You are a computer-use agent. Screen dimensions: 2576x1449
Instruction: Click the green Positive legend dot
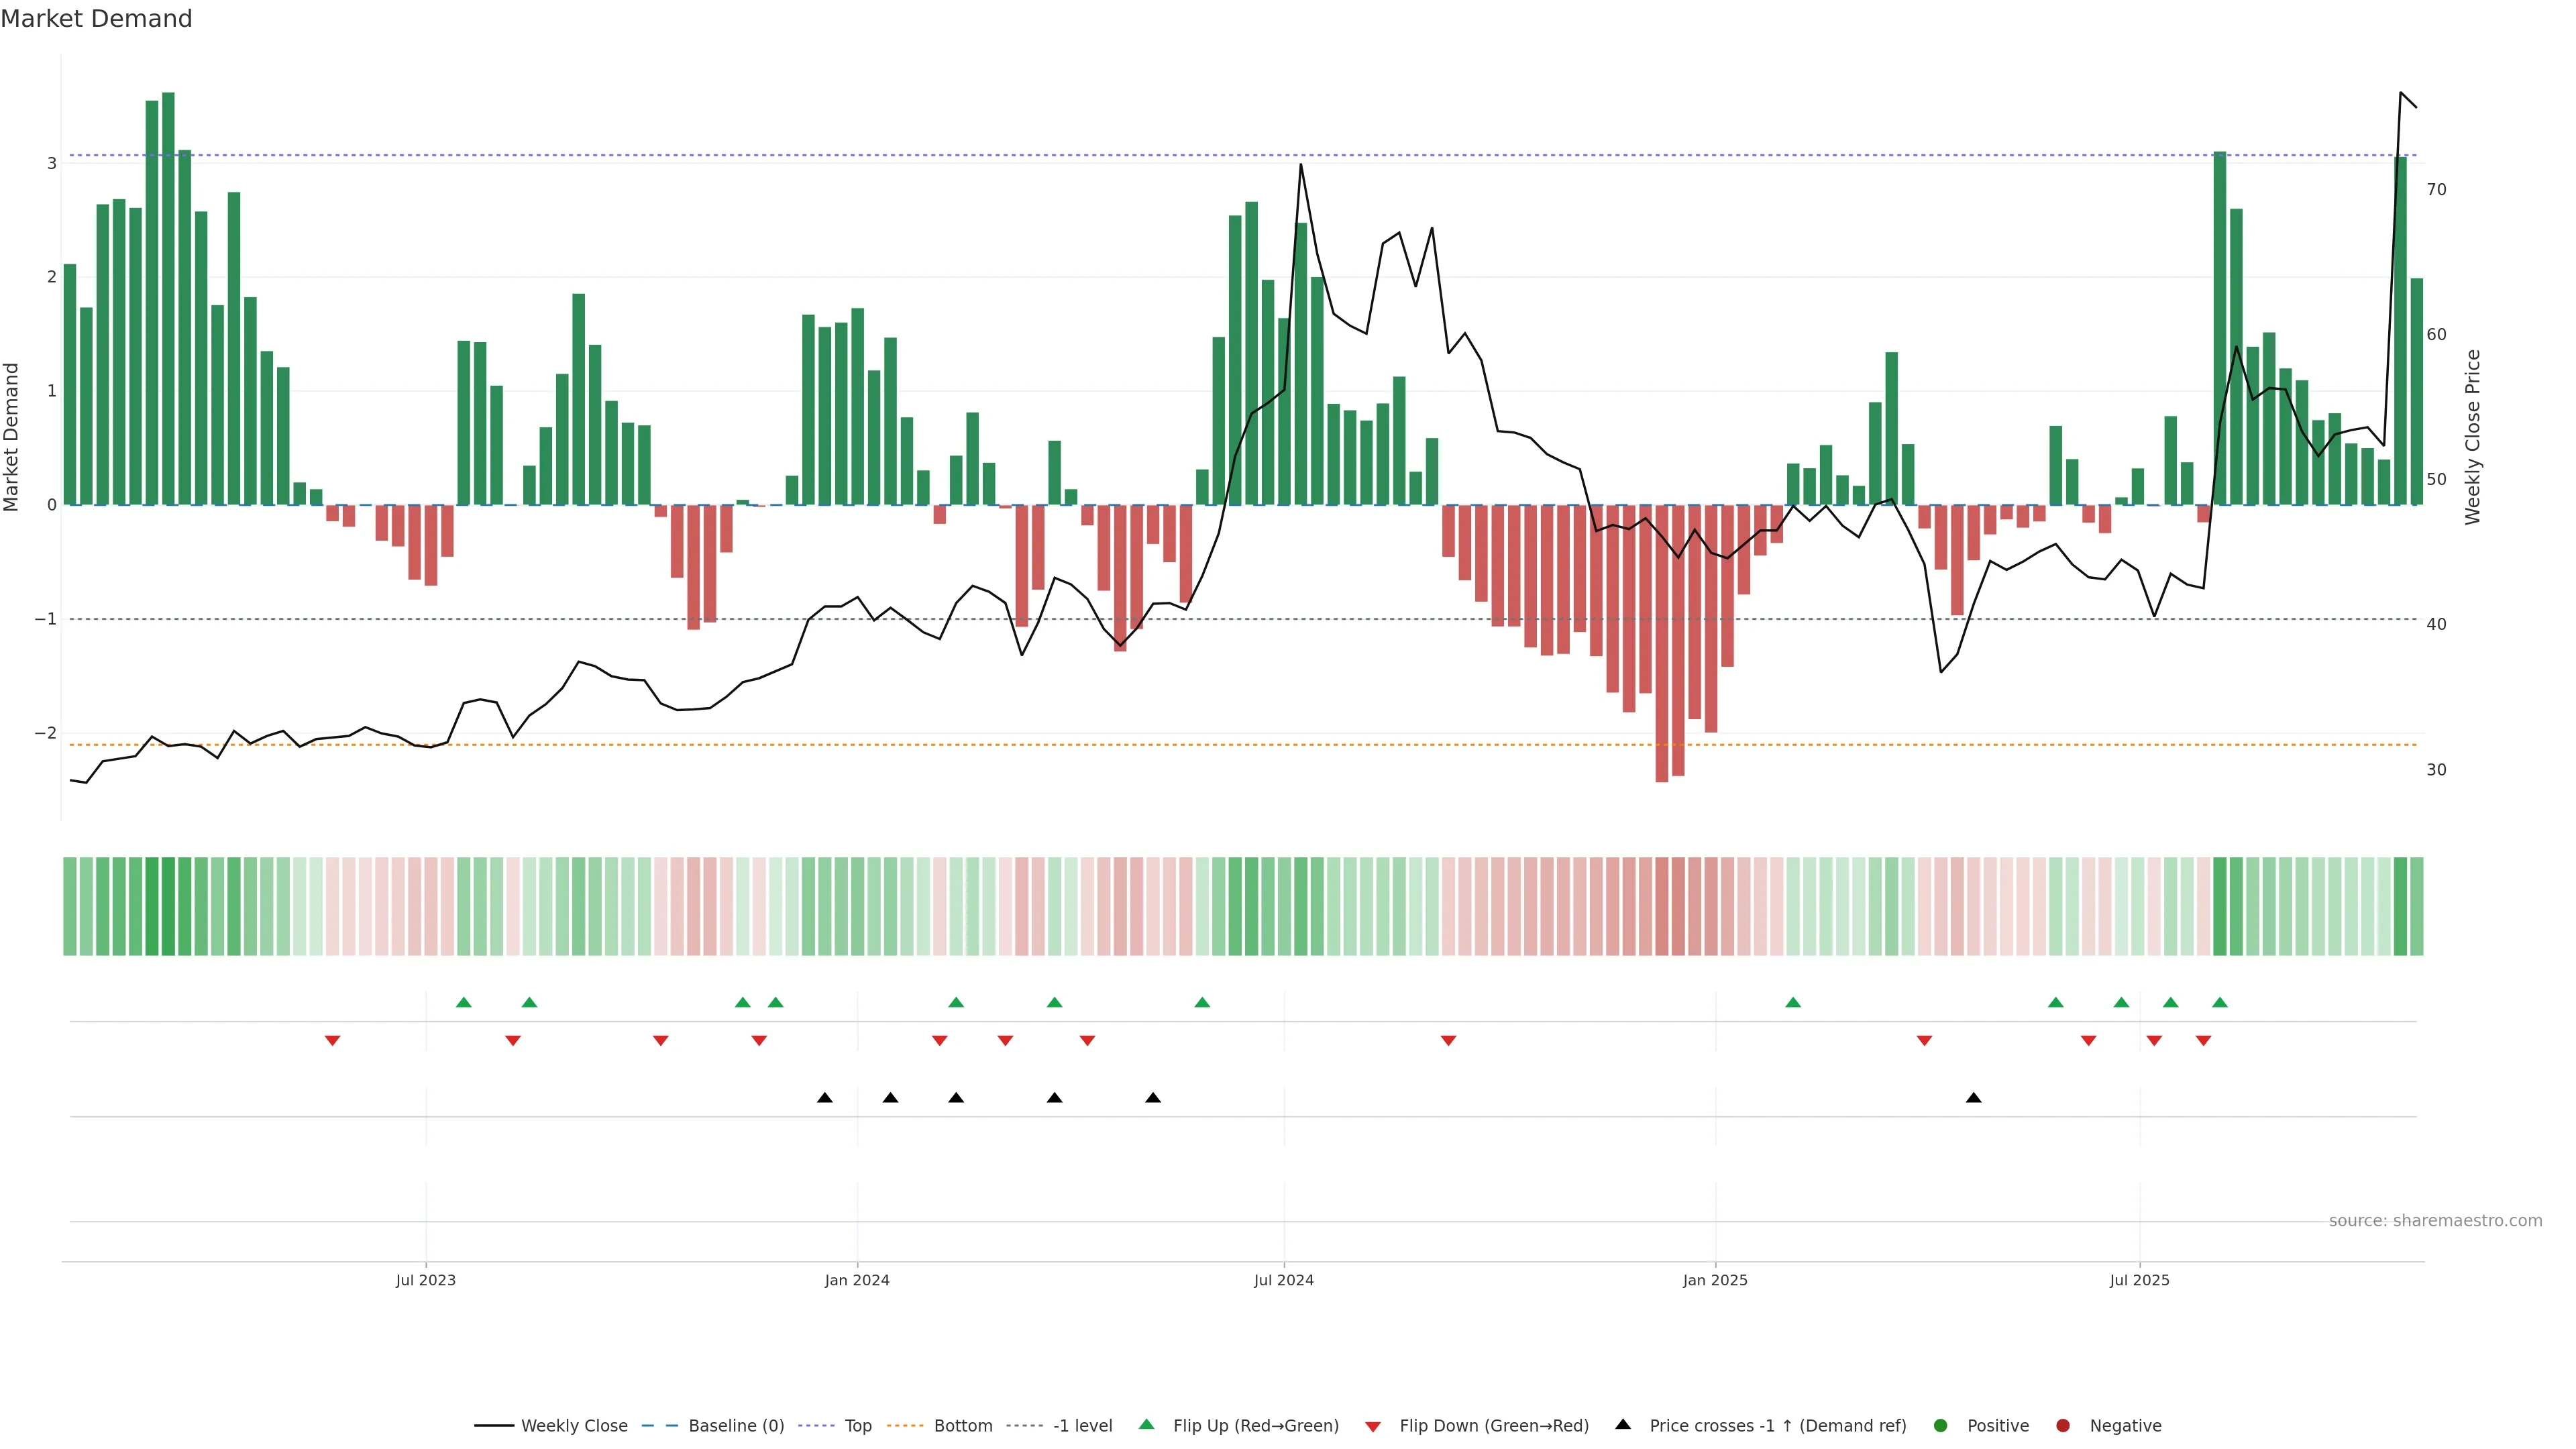(x=1941, y=1425)
